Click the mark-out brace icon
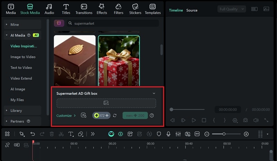The height and width of the screenshot is (161, 277). 224,120
